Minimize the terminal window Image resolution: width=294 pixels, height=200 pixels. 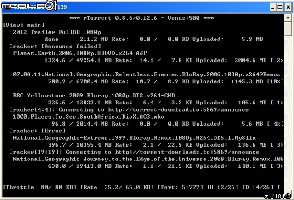click(x=273, y=7)
